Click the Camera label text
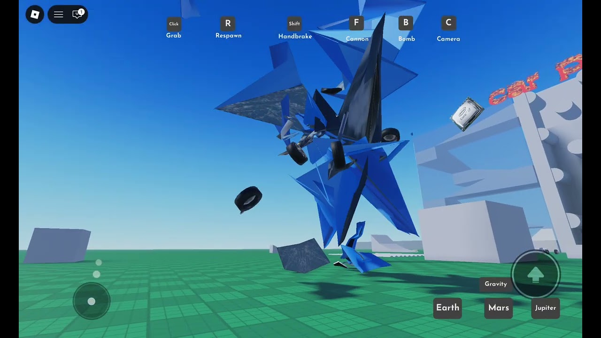 click(448, 39)
